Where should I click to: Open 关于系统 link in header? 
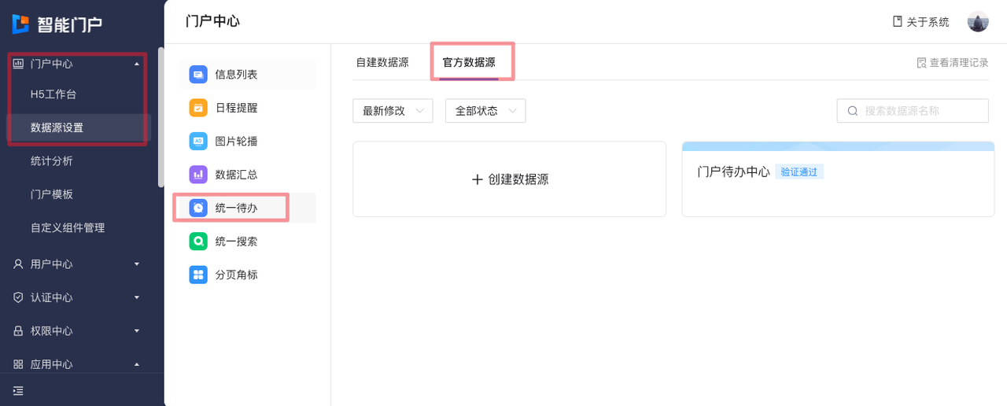click(920, 22)
